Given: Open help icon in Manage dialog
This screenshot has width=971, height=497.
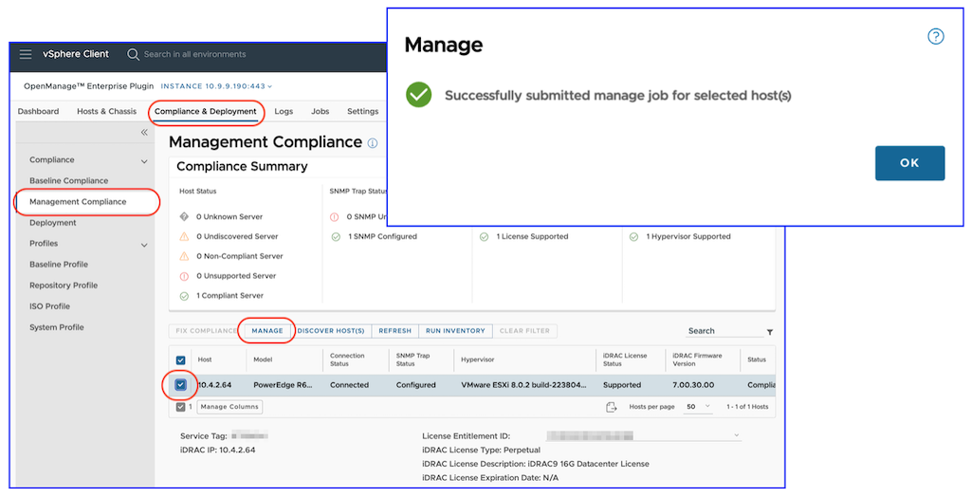Looking at the screenshot, I should 936,37.
